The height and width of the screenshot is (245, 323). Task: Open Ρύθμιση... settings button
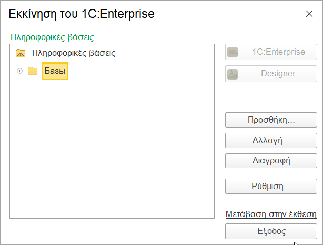pos(271,187)
